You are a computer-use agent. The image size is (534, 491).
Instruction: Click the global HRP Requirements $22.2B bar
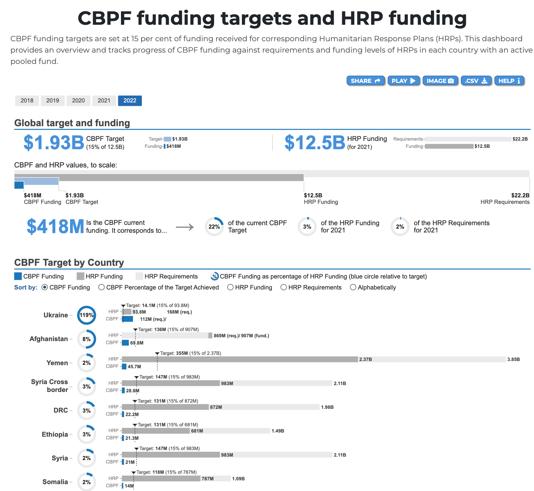[468, 139]
